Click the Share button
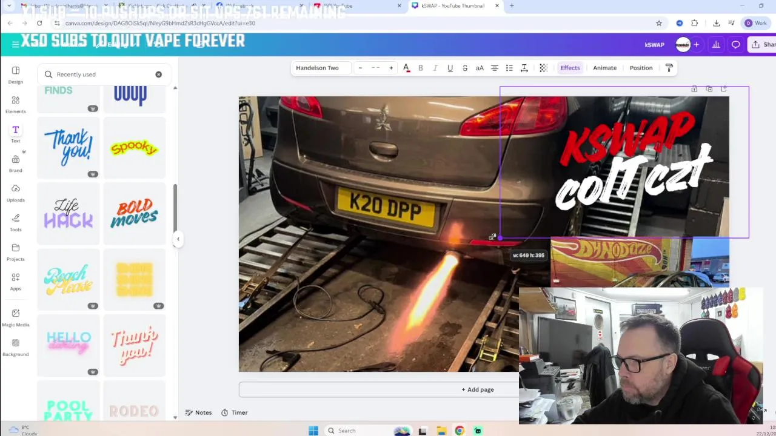 (763, 45)
